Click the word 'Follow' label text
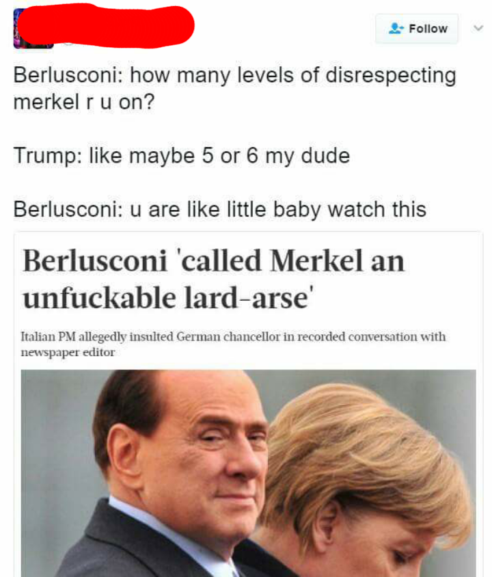Screen dimensions: 492x577 tap(428, 29)
